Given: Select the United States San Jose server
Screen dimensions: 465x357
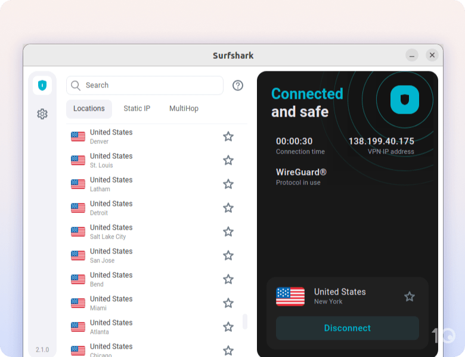Looking at the screenshot, I should click(x=111, y=255).
